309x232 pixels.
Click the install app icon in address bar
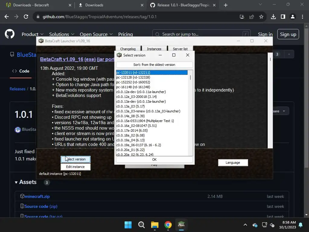(242, 17)
